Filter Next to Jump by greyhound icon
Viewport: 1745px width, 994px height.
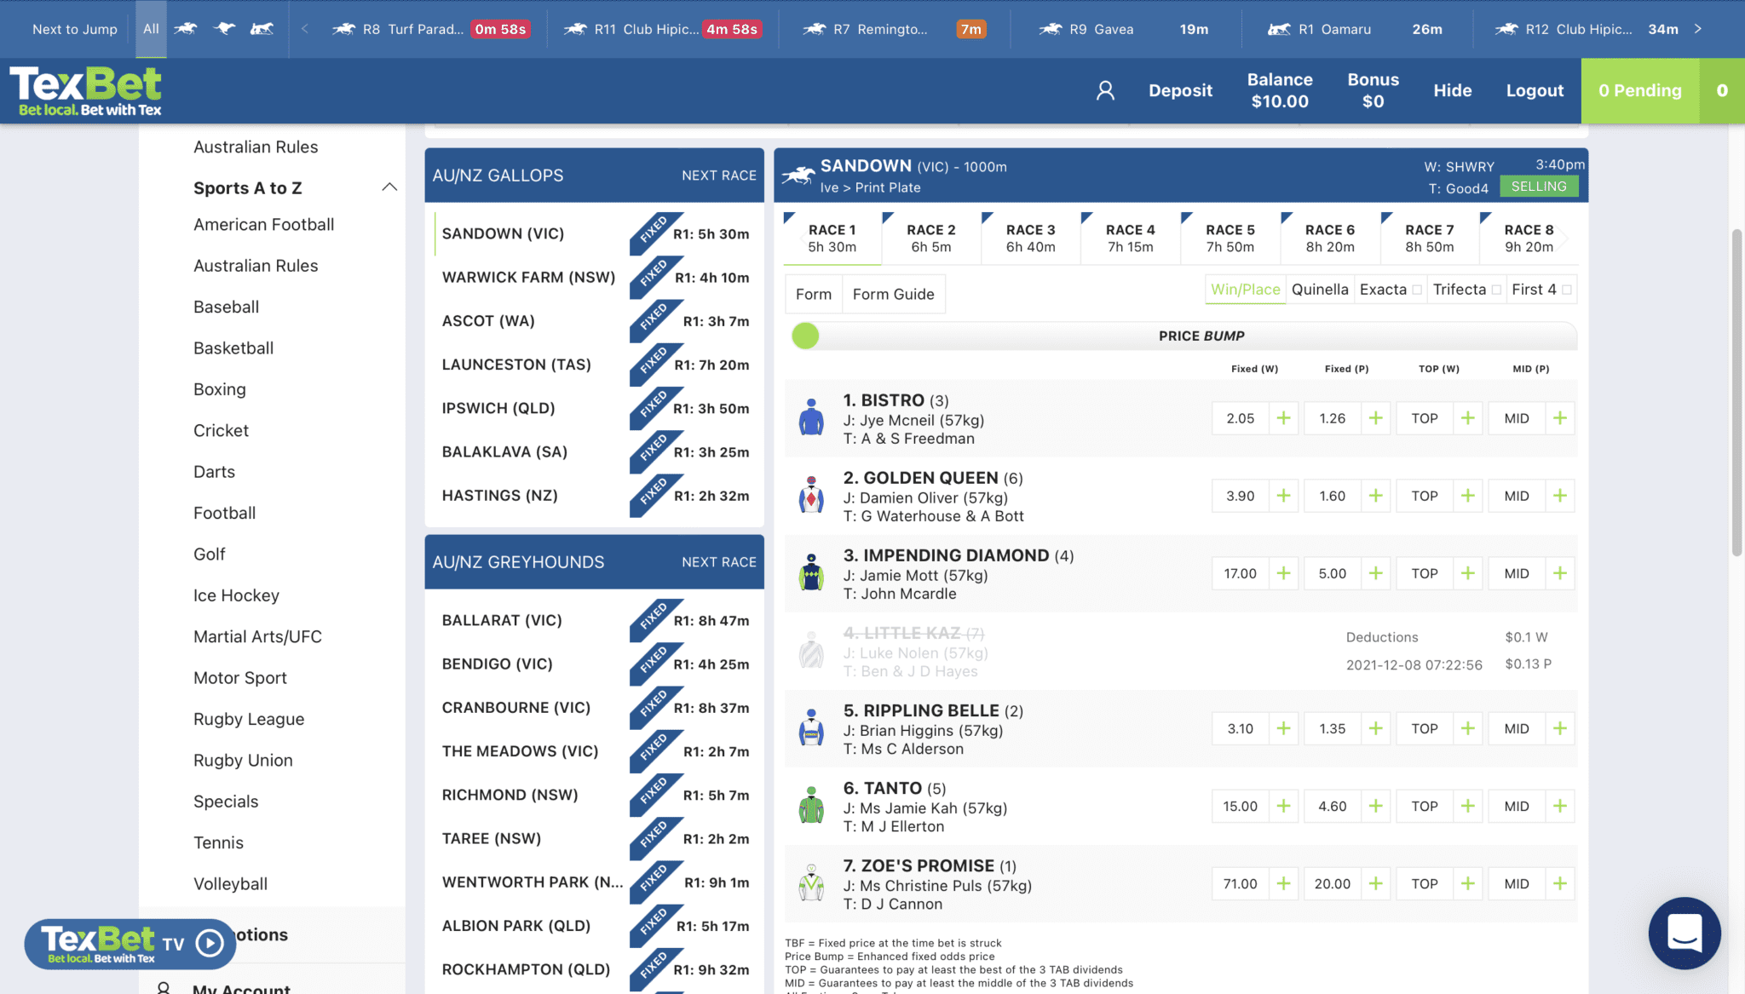point(225,29)
